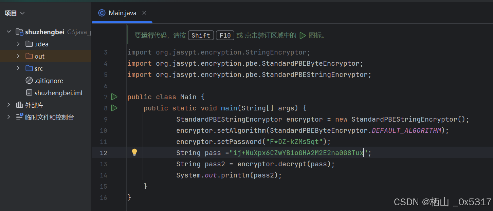Viewport: 493px width, 211px height.
Task: Select the .gitignore file
Action: tap(49, 81)
